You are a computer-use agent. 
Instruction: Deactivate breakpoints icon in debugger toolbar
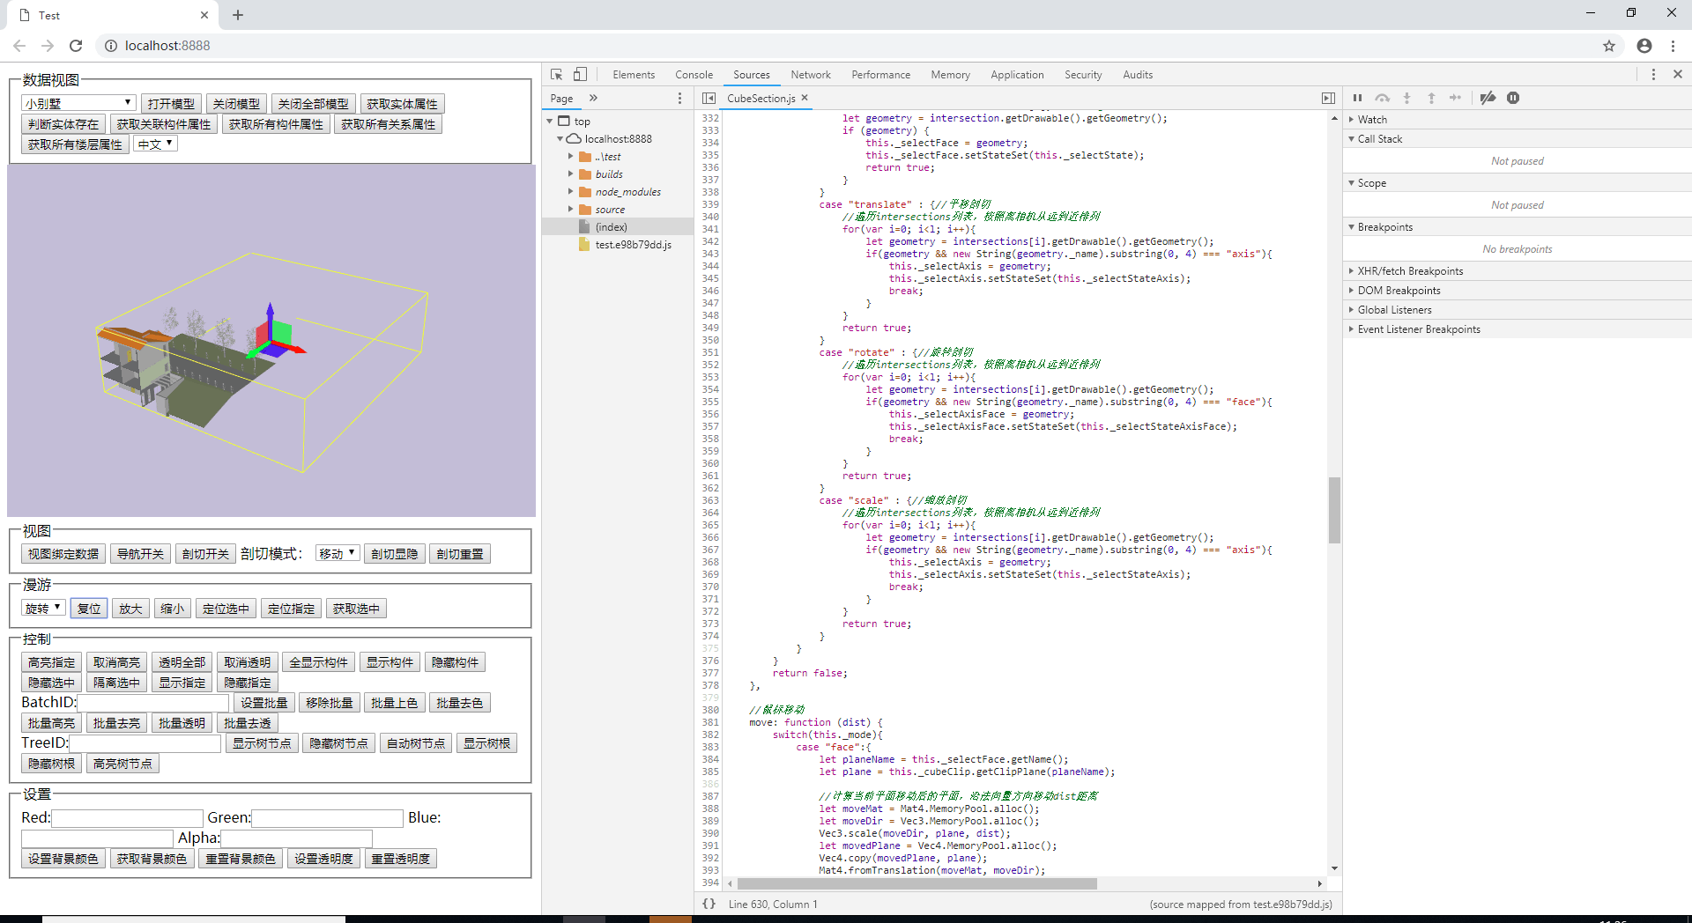(x=1488, y=98)
